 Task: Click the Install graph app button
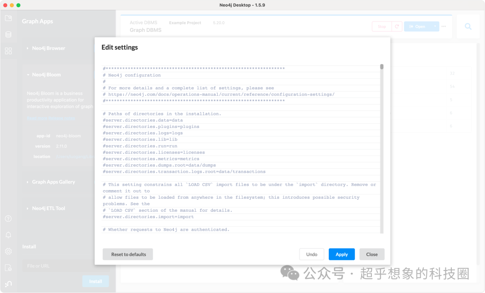click(x=96, y=281)
